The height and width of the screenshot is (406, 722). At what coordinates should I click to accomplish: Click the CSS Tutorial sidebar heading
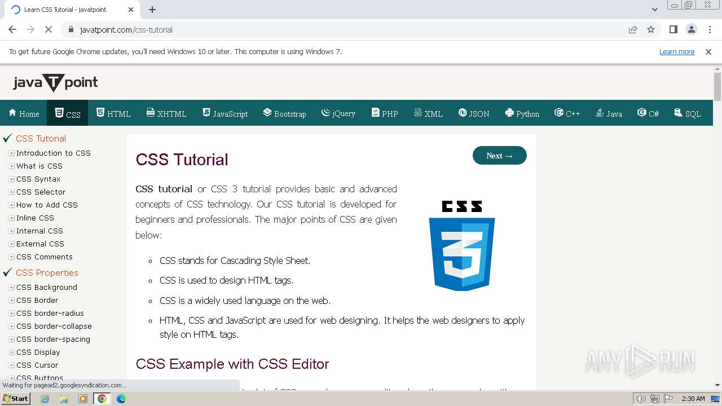tap(41, 138)
